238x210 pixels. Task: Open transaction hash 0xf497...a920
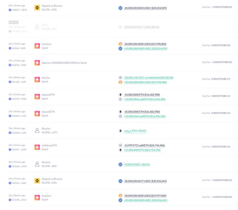tap(19, 150)
